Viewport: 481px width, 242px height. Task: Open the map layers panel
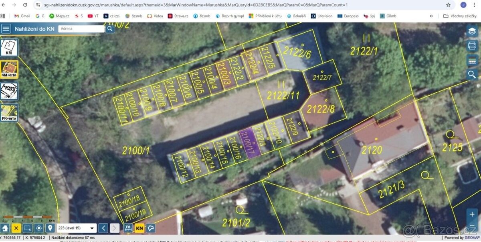(472, 32)
